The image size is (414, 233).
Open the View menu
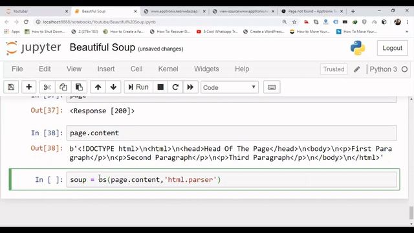pyautogui.click(x=74, y=69)
